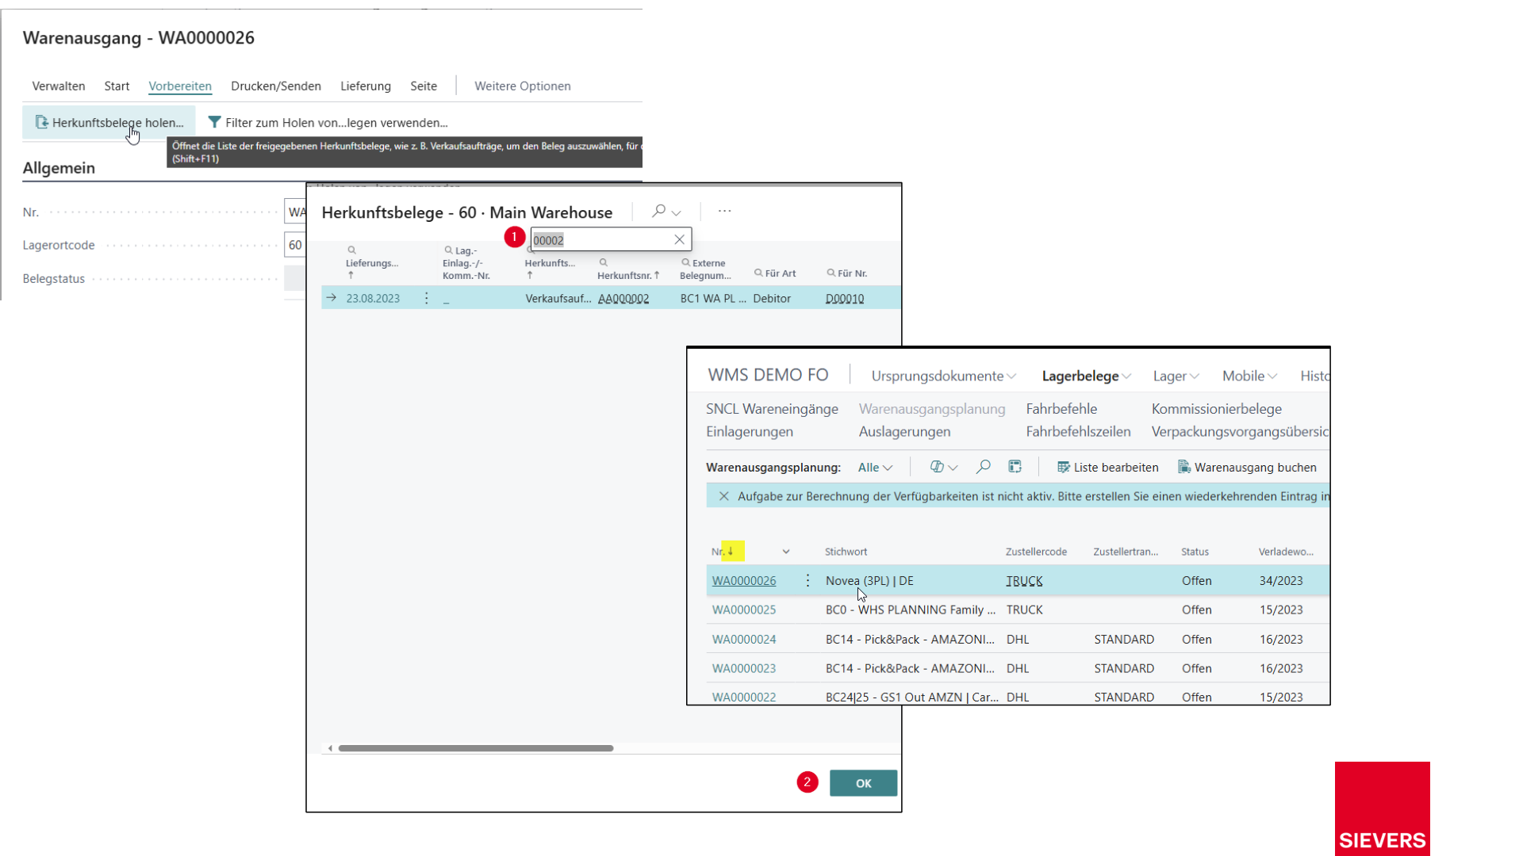Screen dimensions: 1523x856
Task: Select the Vorbereiten tab
Action: click(x=180, y=86)
